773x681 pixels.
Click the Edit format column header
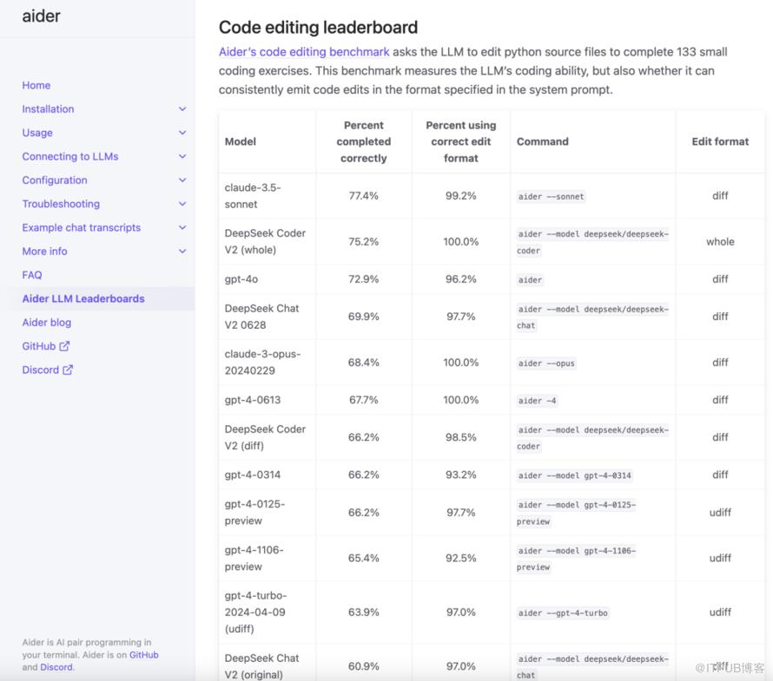[x=720, y=141]
